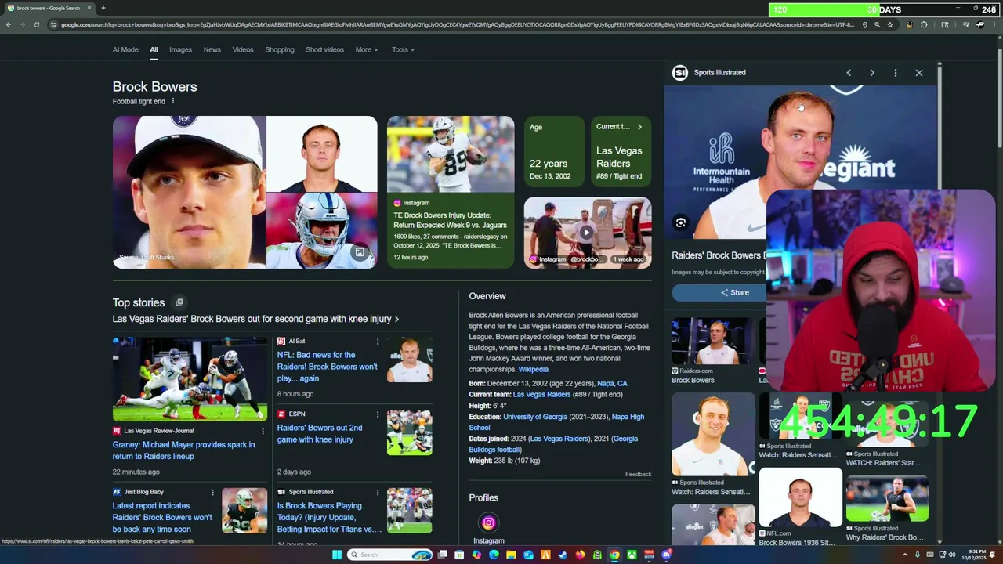Viewport: 1003px width, 564px height.
Task: Open Brock Bowers headshot in black shirt
Action: click(321, 154)
